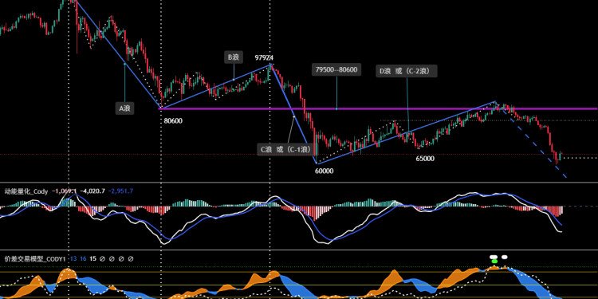The height and width of the screenshot is (299, 598).
Task: Select the dashed blue projection line
Action: (532, 140)
